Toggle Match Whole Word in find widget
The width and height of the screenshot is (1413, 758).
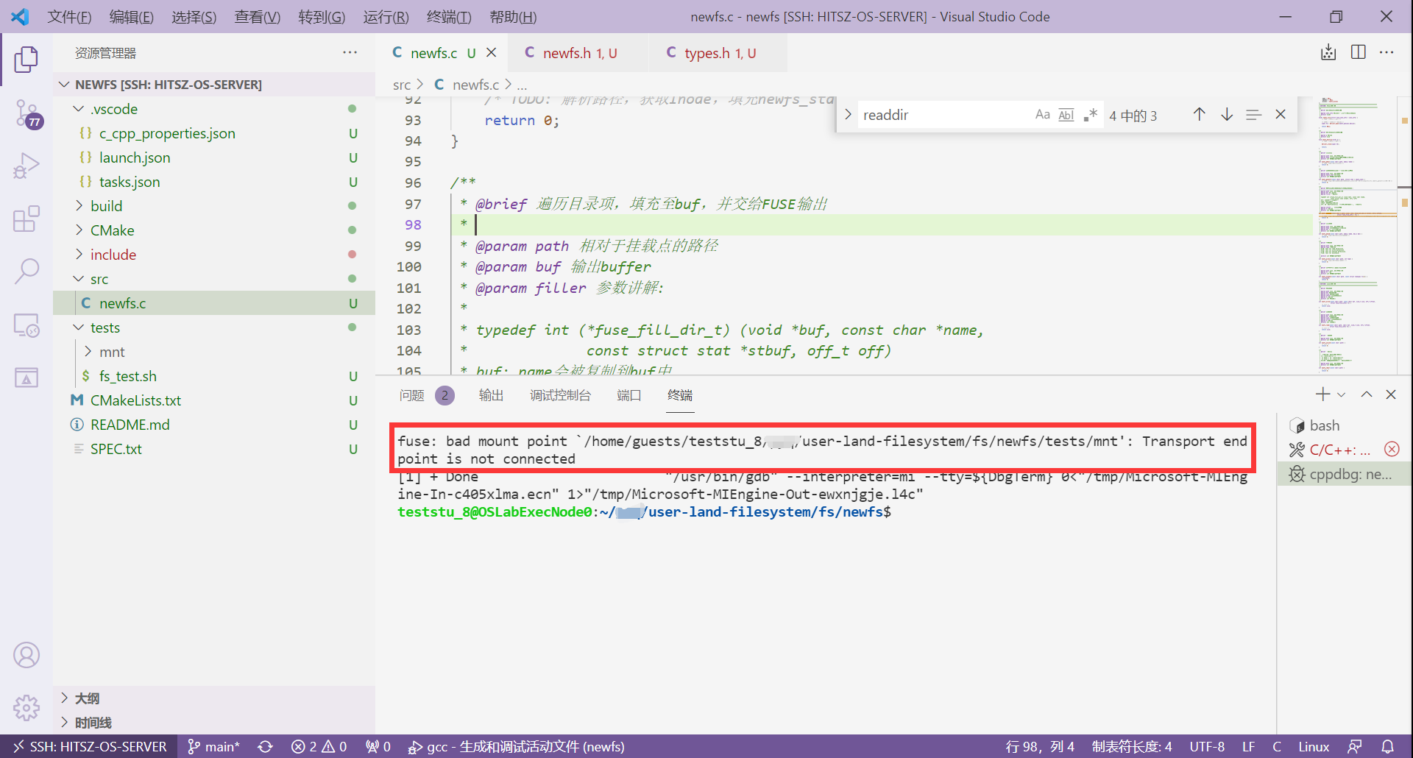pyautogui.click(x=1066, y=115)
